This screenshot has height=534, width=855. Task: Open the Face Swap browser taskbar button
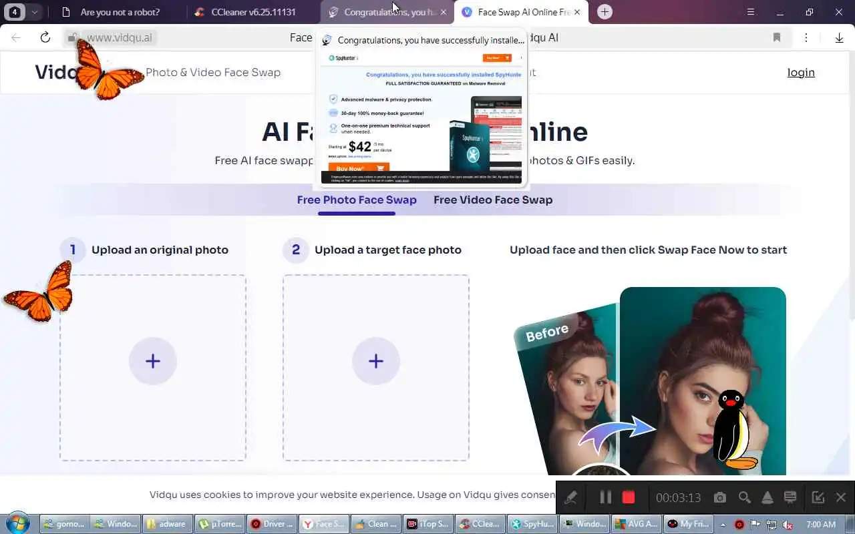323,524
